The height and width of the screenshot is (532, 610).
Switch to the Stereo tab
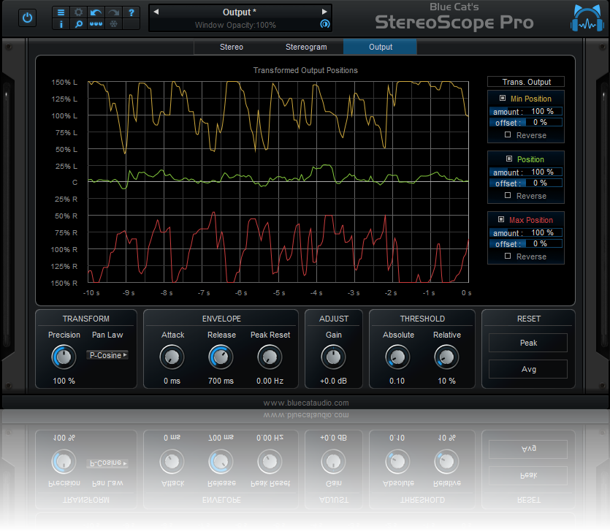coord(232,47)
